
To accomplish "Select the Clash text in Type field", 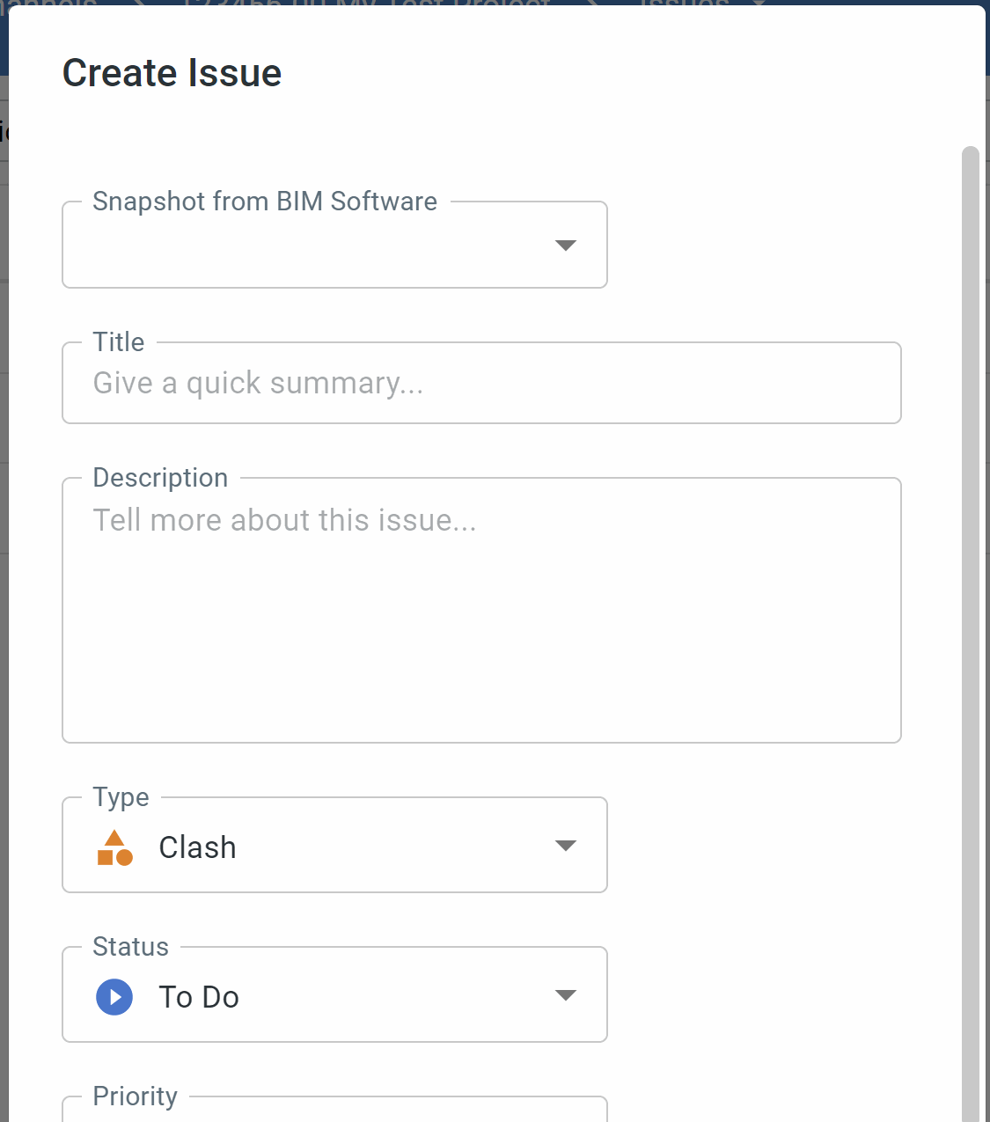I will pyautogui.click(x=197, y=847).
